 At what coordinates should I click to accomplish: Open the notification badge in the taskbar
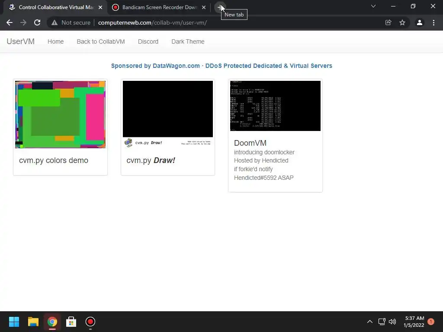(x=431, y=322)
